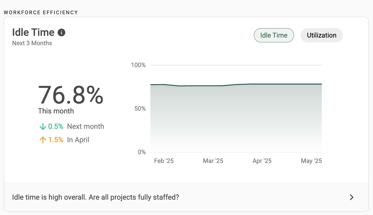Click the green down arrow next to 0.5%
373x215 pixels.
43,127
